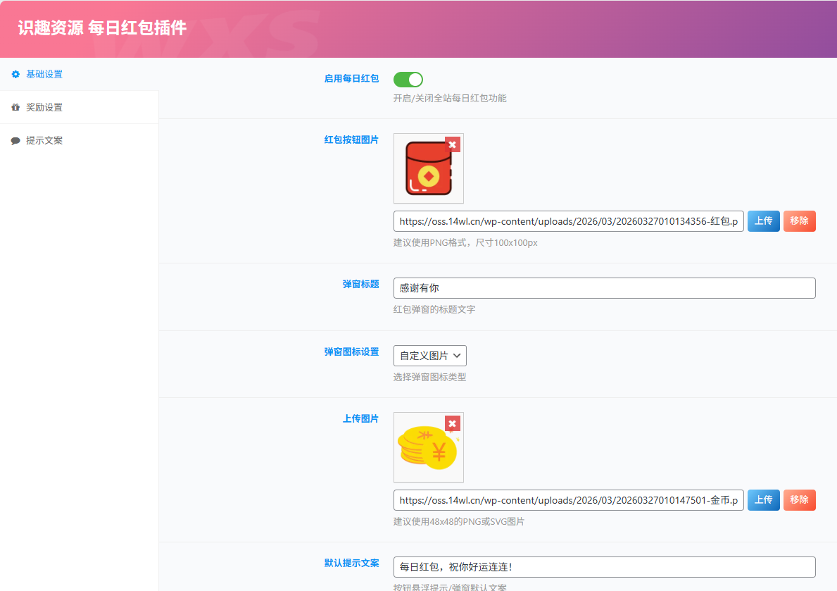
Task: Remove red envelope image via red X icon
Action: click(x=452, y=144)
